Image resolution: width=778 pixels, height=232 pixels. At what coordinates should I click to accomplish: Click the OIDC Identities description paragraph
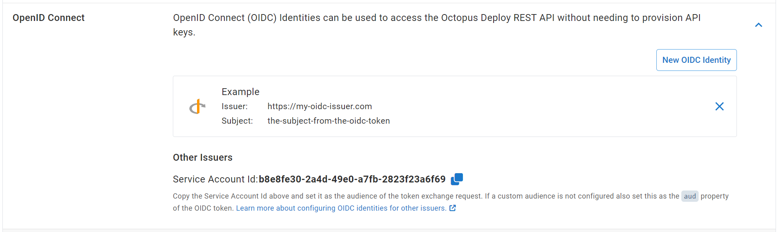pos(437,25)
